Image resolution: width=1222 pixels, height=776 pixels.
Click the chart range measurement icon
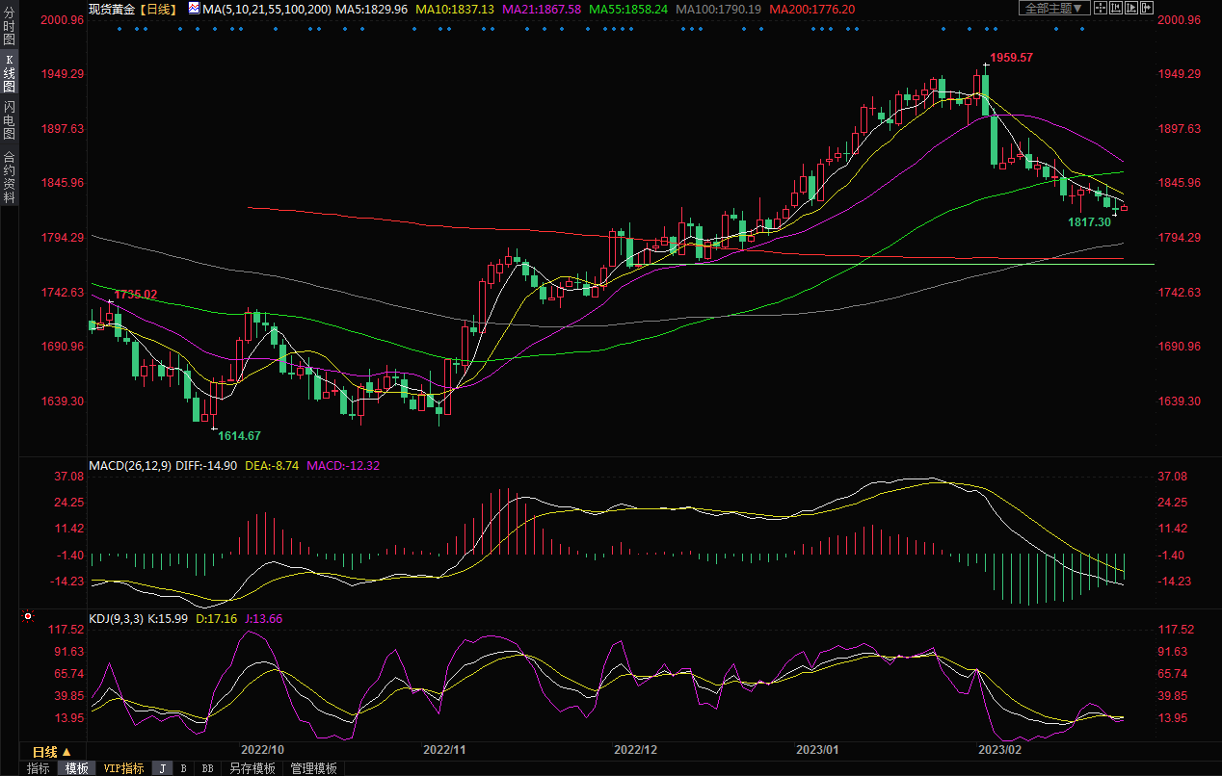(1116, 8)
